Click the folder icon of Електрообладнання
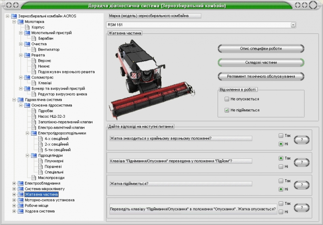 [x=21, y=183]
